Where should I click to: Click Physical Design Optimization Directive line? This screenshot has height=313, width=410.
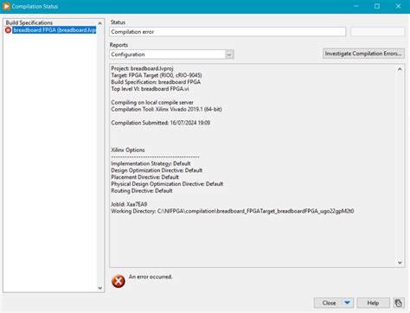(x=167, y=184)
